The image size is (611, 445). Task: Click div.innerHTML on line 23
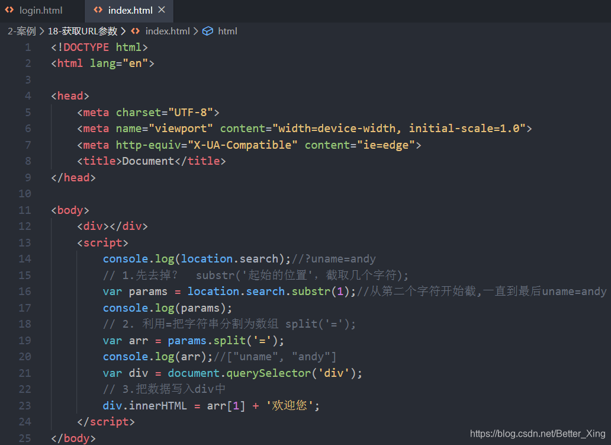tap(145, 406)
